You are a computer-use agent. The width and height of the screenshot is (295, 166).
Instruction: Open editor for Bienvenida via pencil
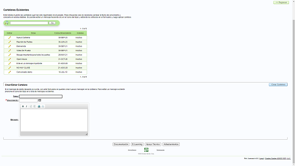click(x=9, y=46)
